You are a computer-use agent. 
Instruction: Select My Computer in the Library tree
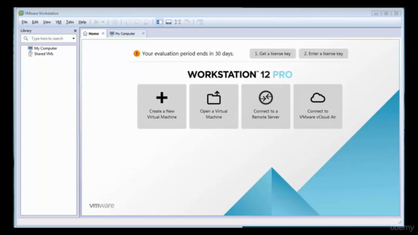46,48
